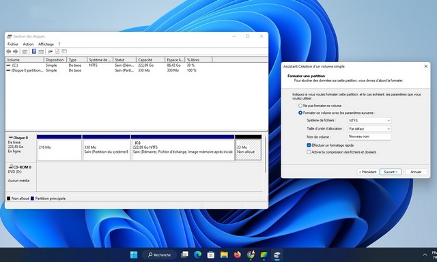Open the 'Système de fichiers' NTFS dropdown
The width and height of the screenshot is (437, 262).
click(369, 121)
